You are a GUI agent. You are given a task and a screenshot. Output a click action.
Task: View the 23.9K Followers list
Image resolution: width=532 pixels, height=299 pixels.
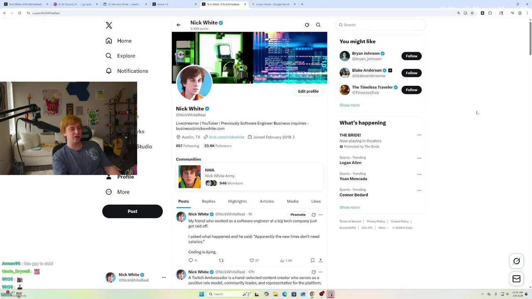coord(218,146)
